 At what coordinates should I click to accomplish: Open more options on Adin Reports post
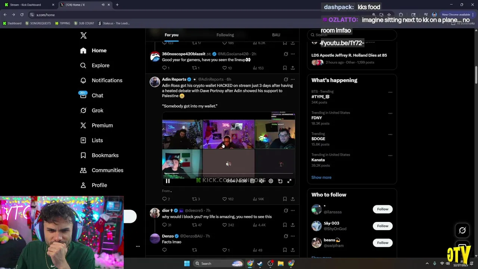293,79
